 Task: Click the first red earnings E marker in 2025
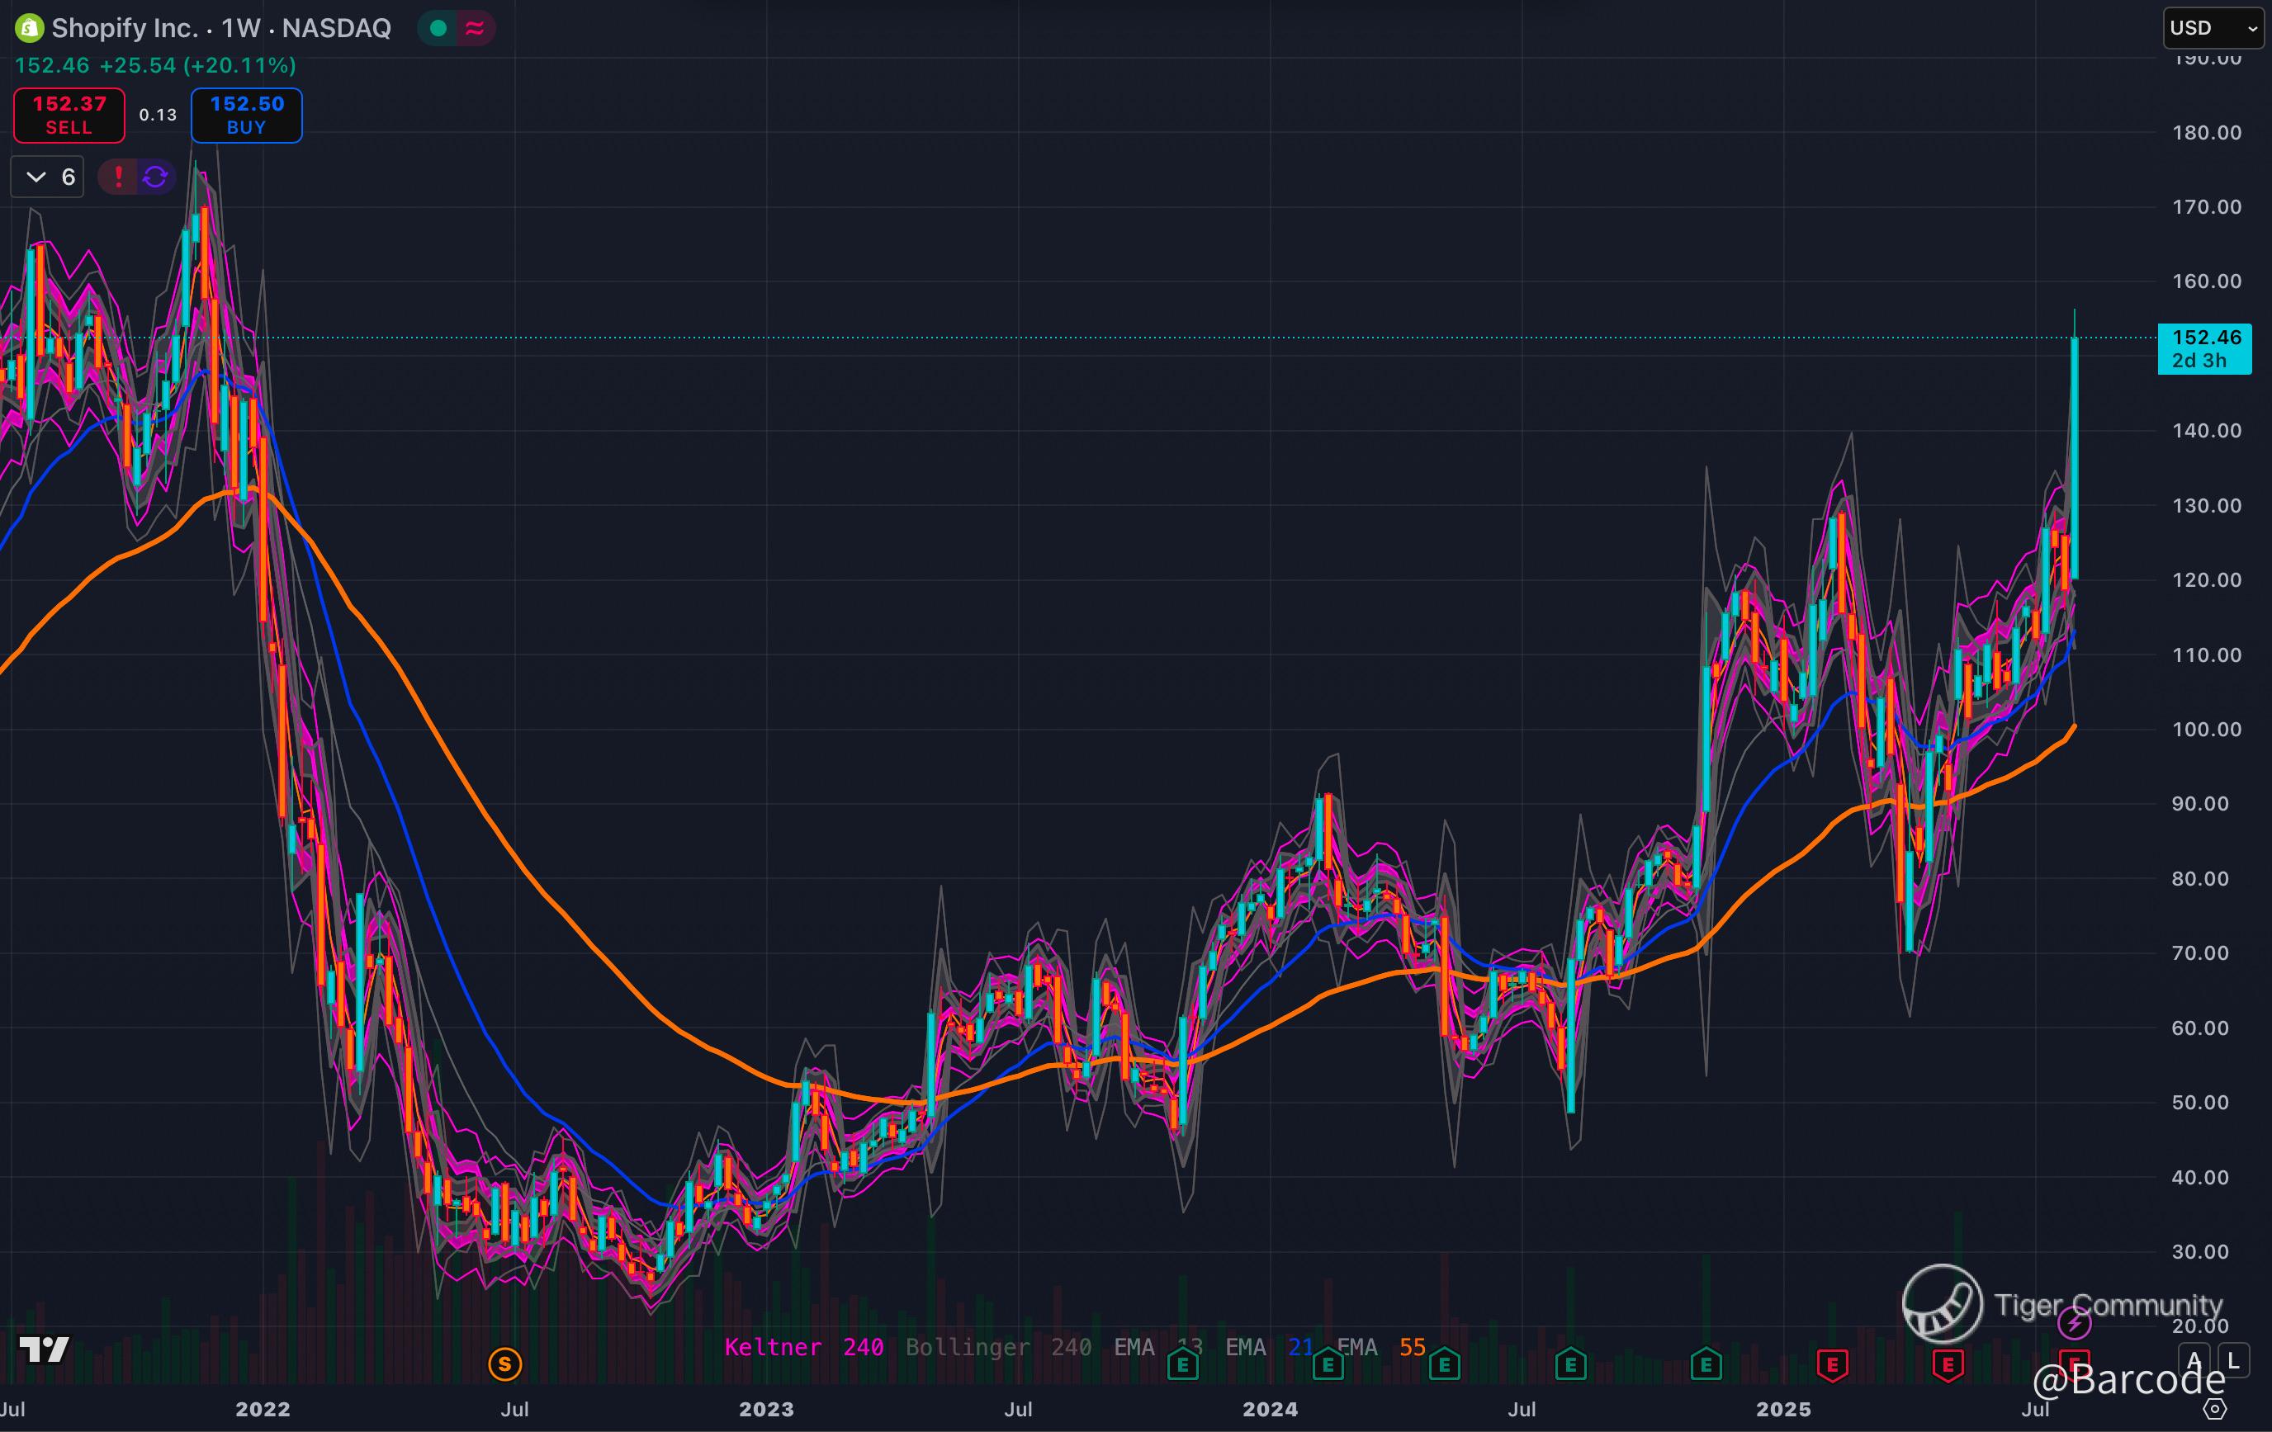[x=1832, y=1364]
